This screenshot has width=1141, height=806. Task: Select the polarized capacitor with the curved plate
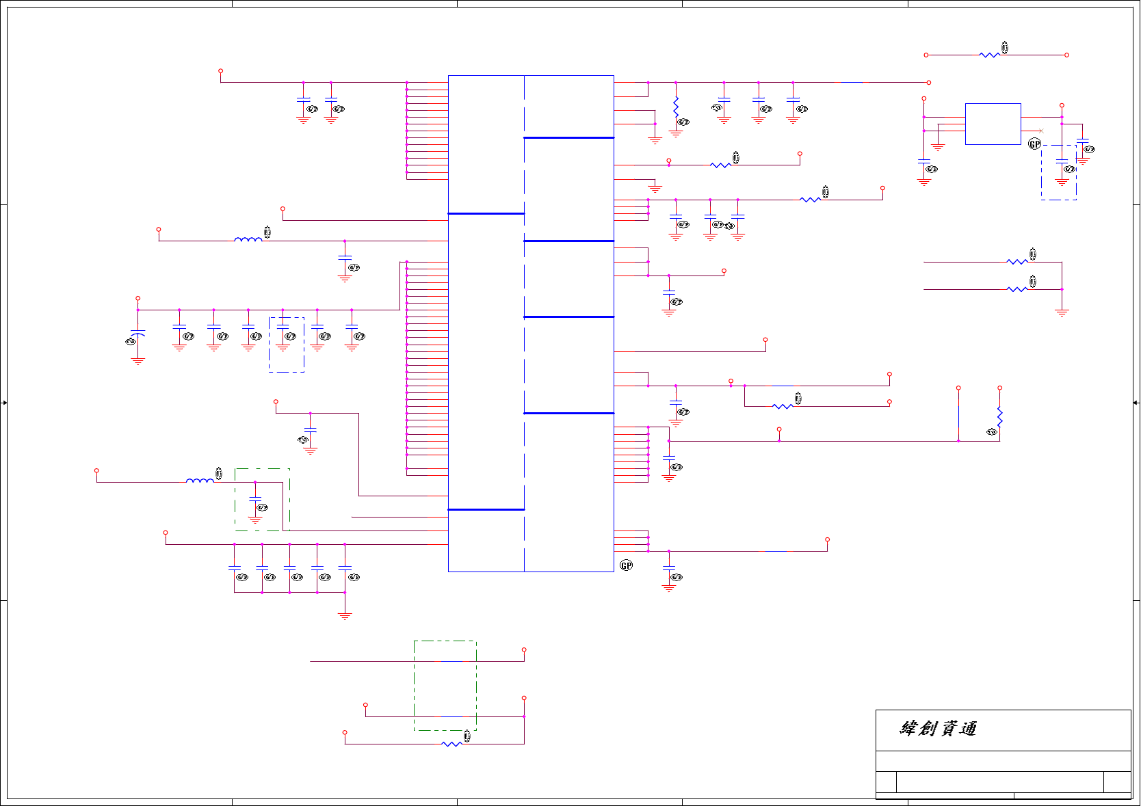coord(137,334)
